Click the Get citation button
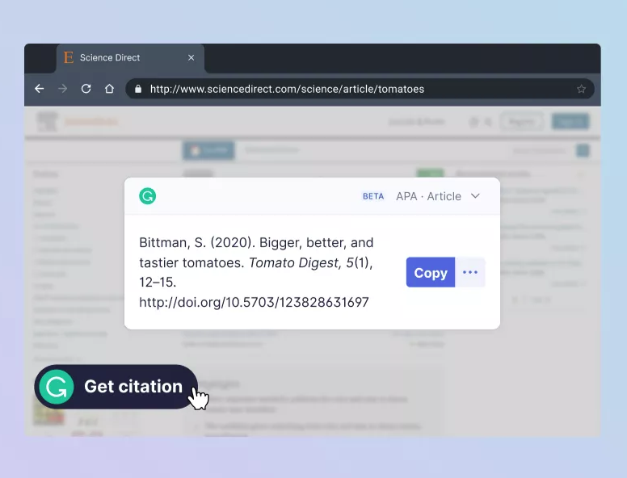Image resolution: width=627 pixels, height=478 pixels. [x=116, y=387]
